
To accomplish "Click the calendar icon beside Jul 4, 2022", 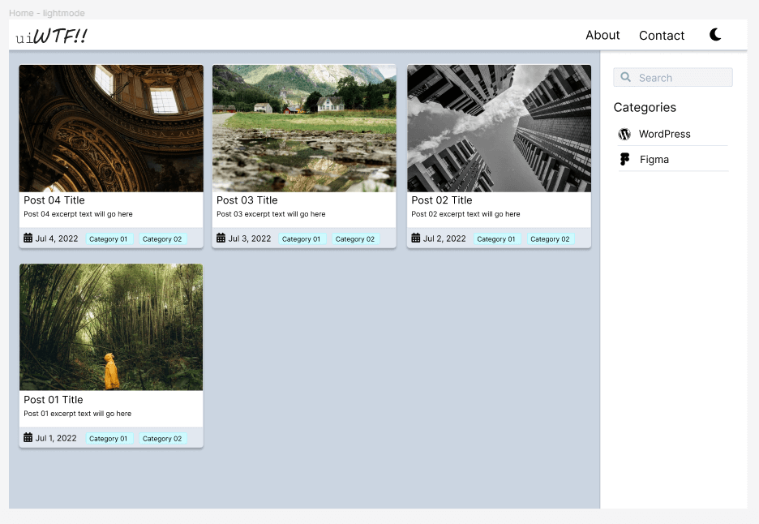I will 28,238.
